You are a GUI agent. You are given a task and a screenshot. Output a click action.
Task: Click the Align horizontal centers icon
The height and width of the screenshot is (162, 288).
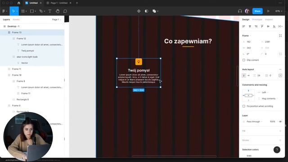point(250,27)
